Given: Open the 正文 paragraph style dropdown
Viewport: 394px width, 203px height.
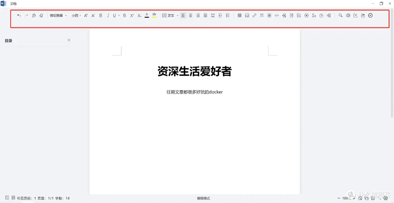Looking at the screenshot, I should [x=170, y=16].
